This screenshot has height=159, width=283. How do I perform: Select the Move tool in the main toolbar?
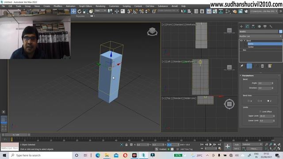tap(73, 11)
